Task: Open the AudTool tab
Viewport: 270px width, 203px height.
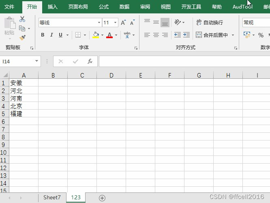Action: [242, 7]
